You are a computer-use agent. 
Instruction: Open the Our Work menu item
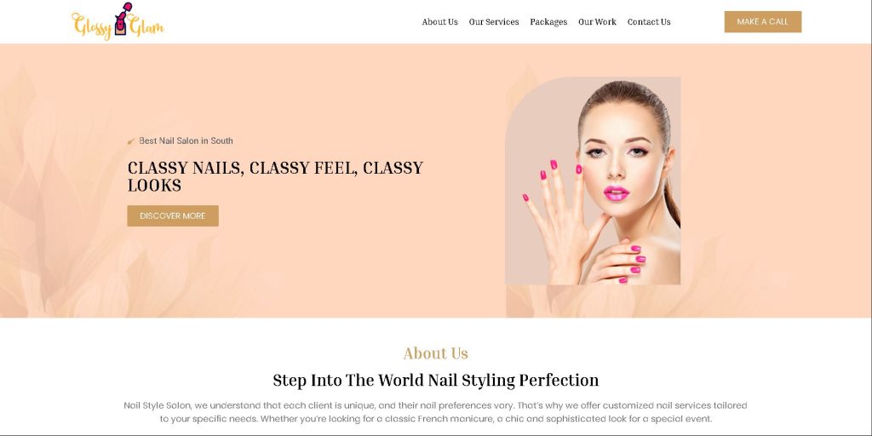pos(597,21)
